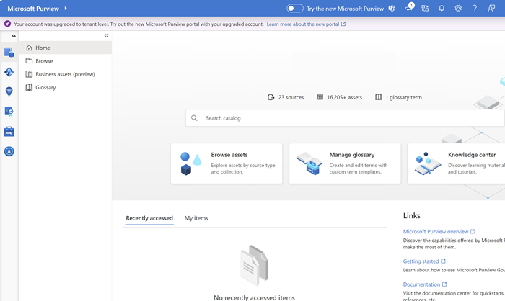Open Business assets (preview)

coord(66,74)
